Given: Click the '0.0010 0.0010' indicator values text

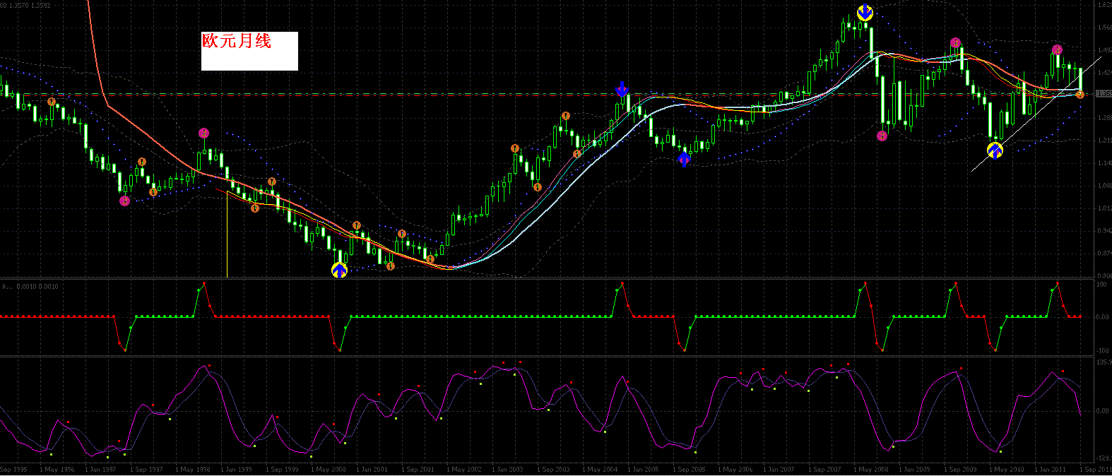Looking at the screenshot, I should [x=37, y=287].
